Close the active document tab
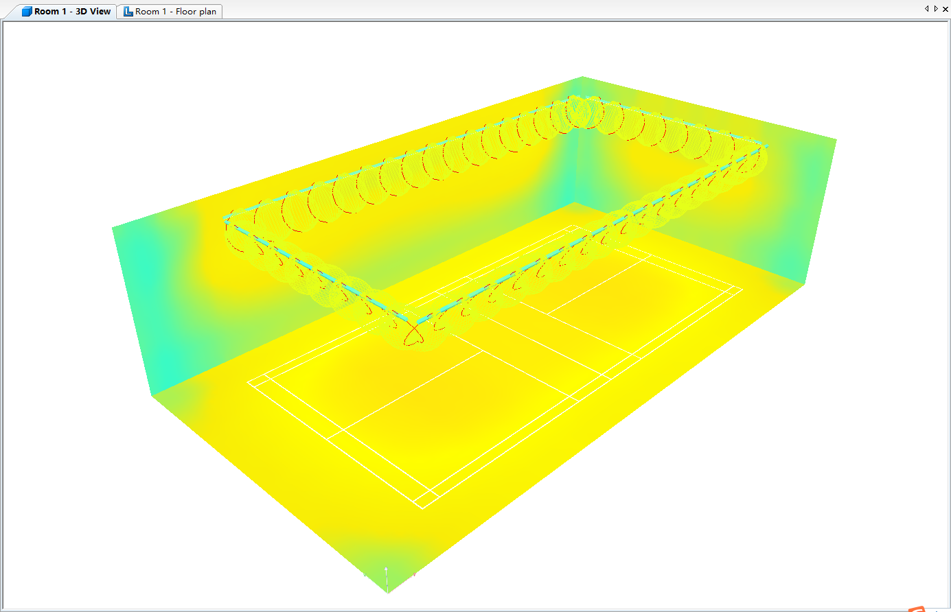This screenshot has width=951, height=612. pyautogui.click(x=945, y=9)
